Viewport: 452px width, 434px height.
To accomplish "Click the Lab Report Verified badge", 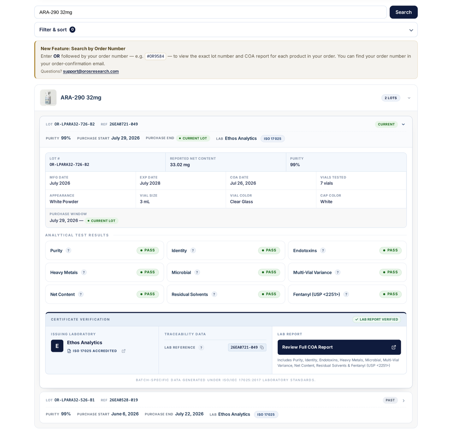I will coord(377,320).
